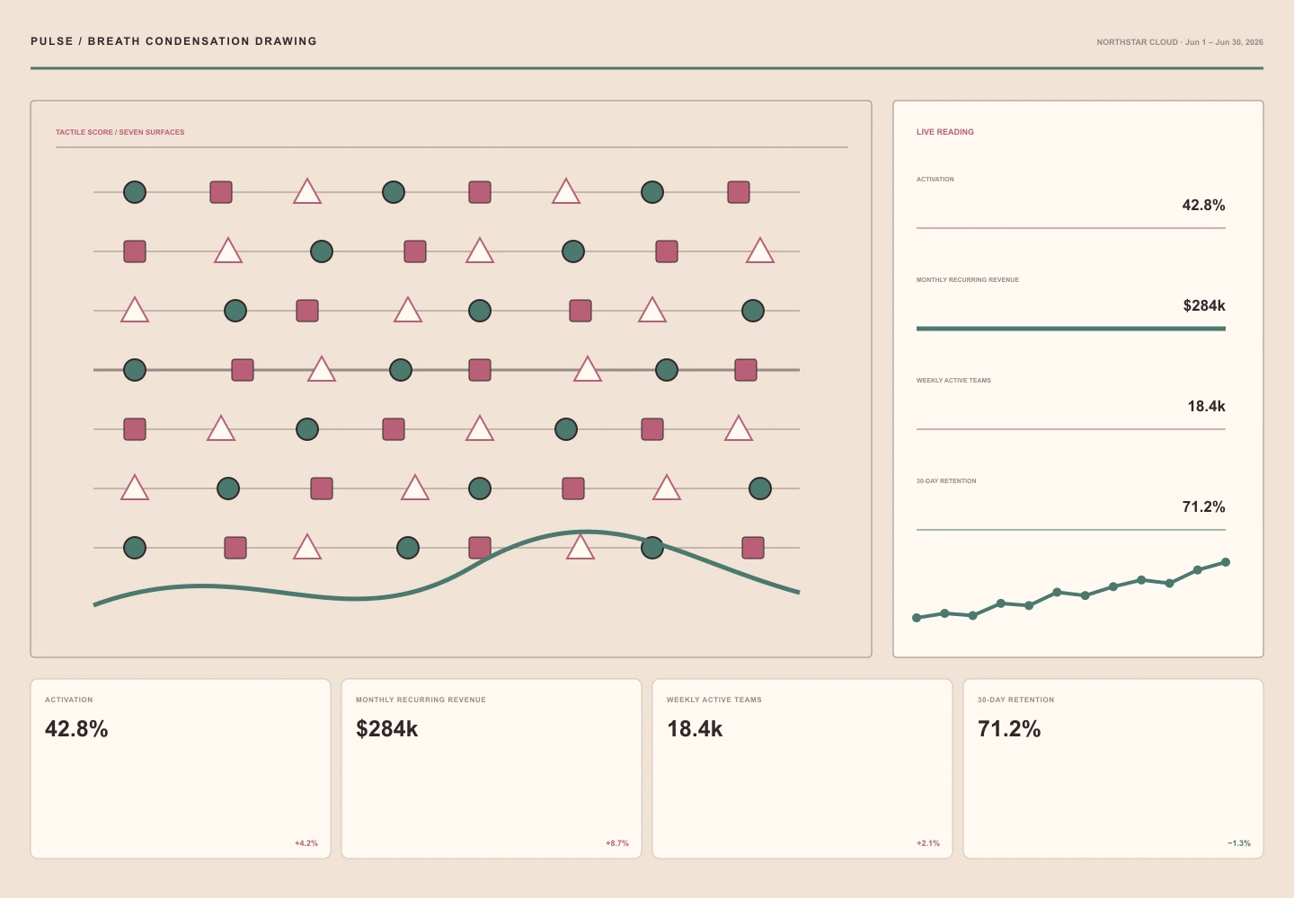Click the final point of the Live Reading sparkline

point(1226,562)
